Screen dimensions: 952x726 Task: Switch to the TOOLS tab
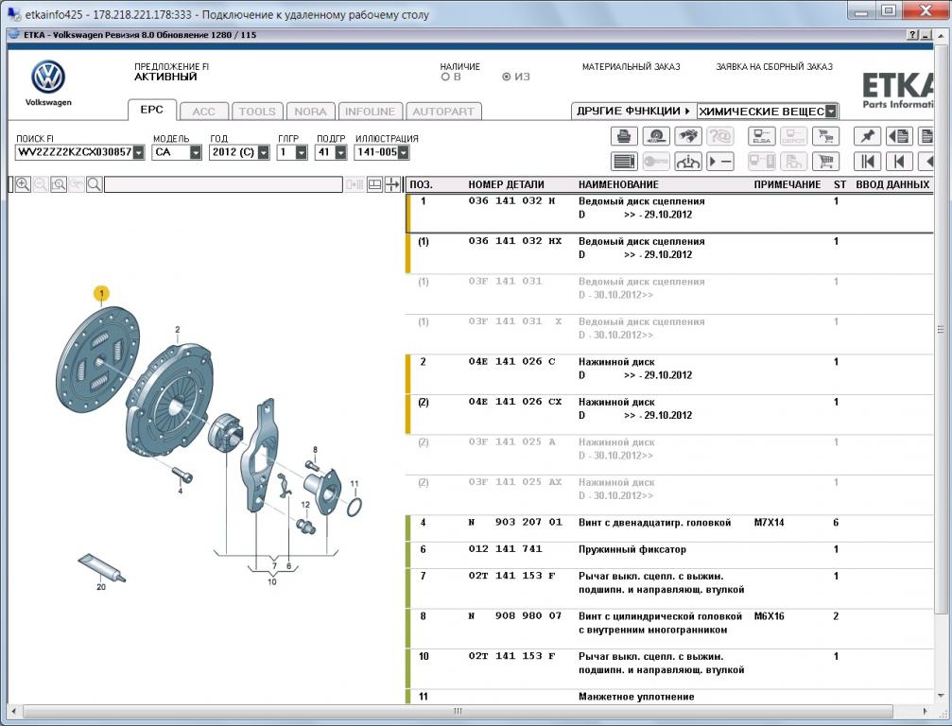(x=257, y=112)
